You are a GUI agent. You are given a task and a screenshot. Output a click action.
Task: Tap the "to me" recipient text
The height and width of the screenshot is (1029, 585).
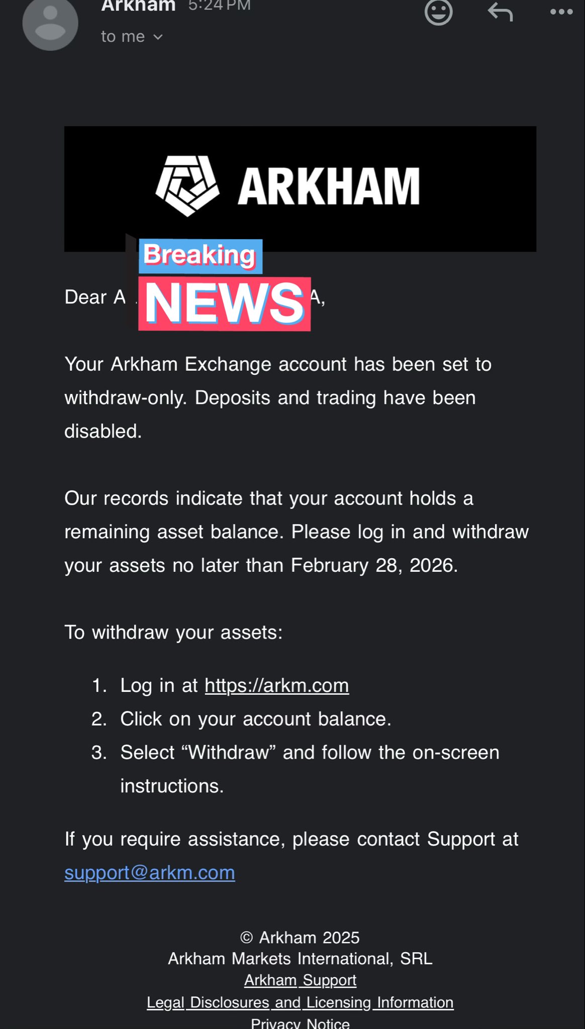[x=123, y=37]
